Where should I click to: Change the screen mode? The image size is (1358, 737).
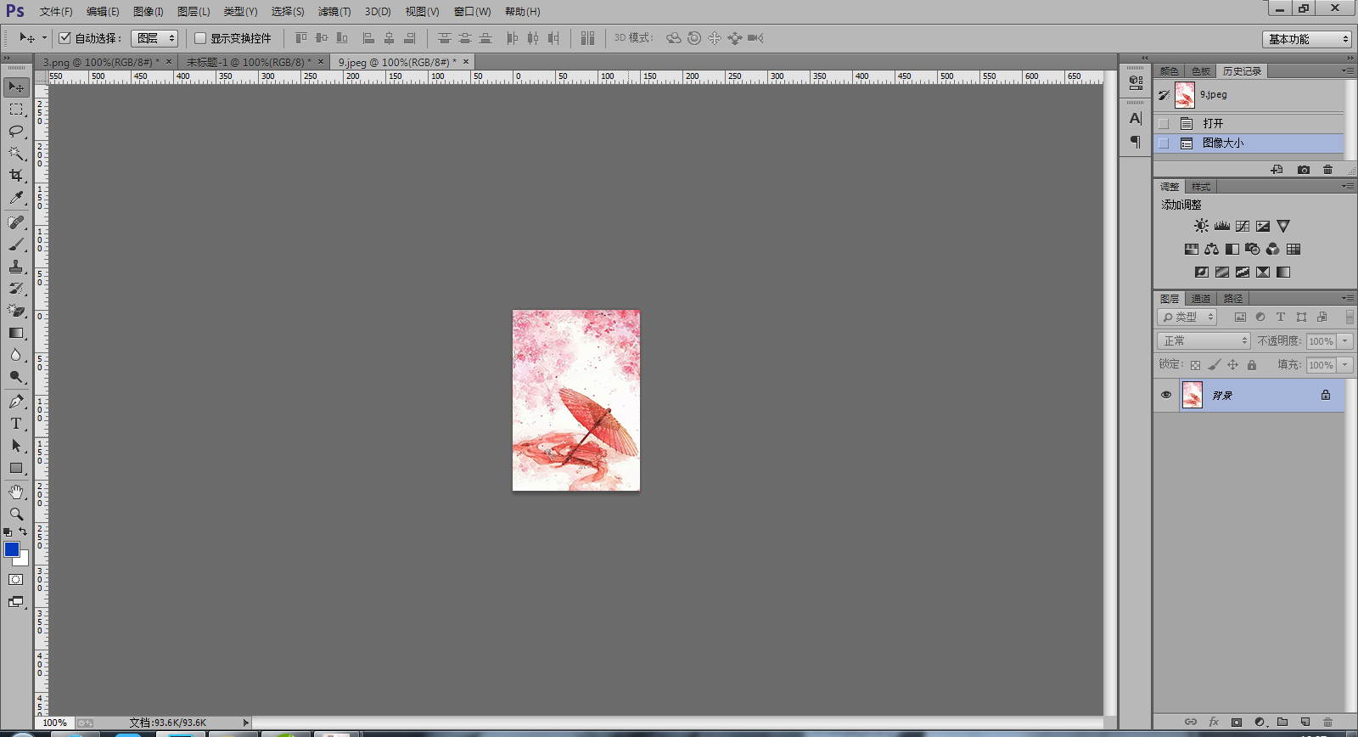point(16,602)
